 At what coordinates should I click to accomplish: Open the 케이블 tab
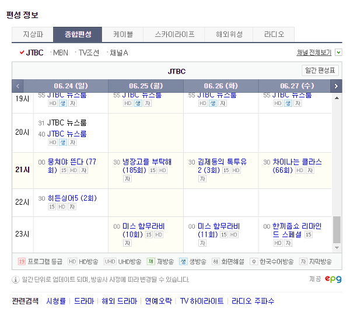pos(123,34)
